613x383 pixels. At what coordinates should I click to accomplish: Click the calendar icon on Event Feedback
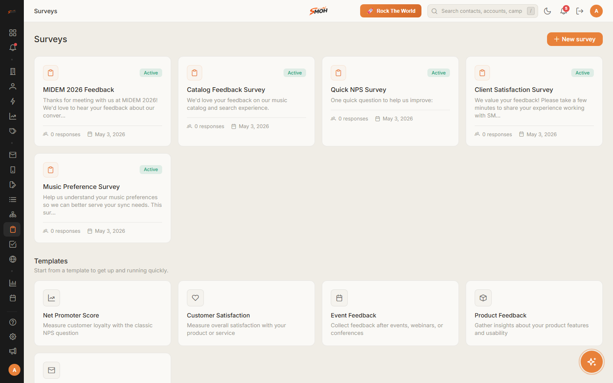point(339,298)
